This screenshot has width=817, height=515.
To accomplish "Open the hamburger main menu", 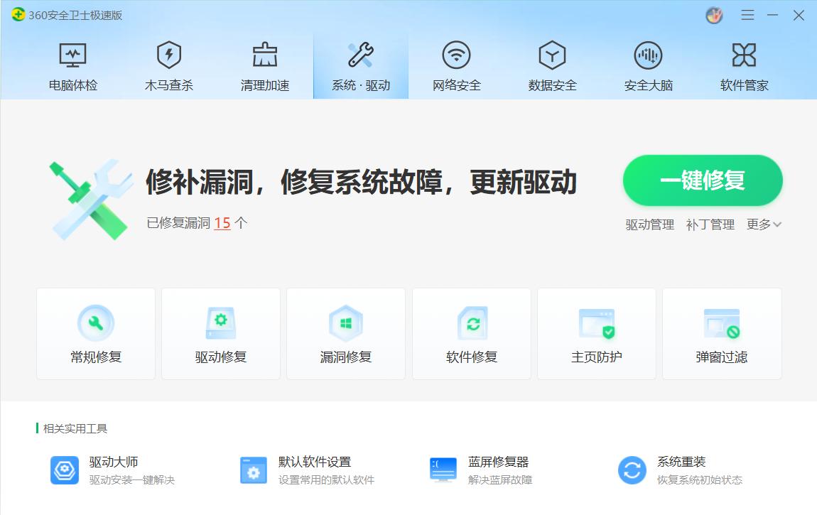I will (747, 14).
